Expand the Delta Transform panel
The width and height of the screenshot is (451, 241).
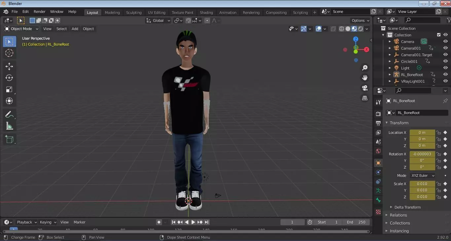tap(407, 207)
